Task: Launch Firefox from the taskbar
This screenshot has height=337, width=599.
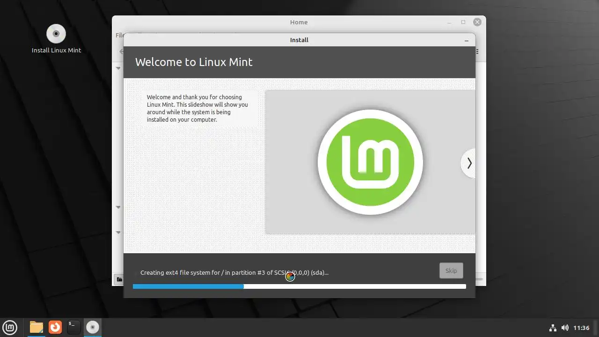Action: coord(55,327)
